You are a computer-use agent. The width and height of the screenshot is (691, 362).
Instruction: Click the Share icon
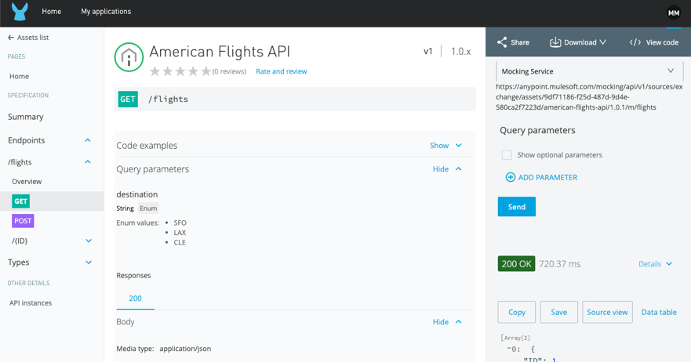pos(502,42)
